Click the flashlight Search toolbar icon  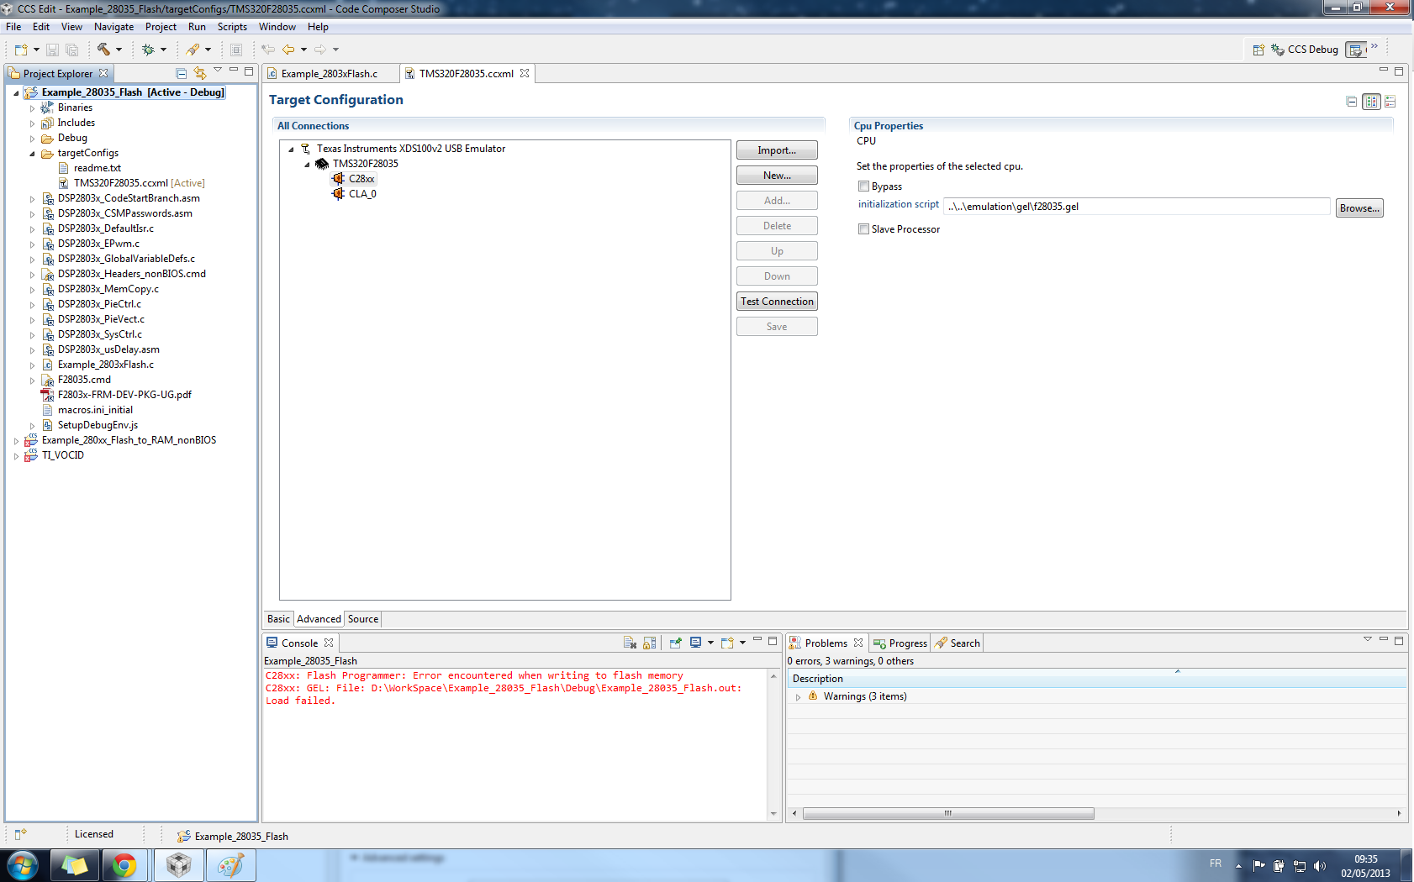(193, 50)
